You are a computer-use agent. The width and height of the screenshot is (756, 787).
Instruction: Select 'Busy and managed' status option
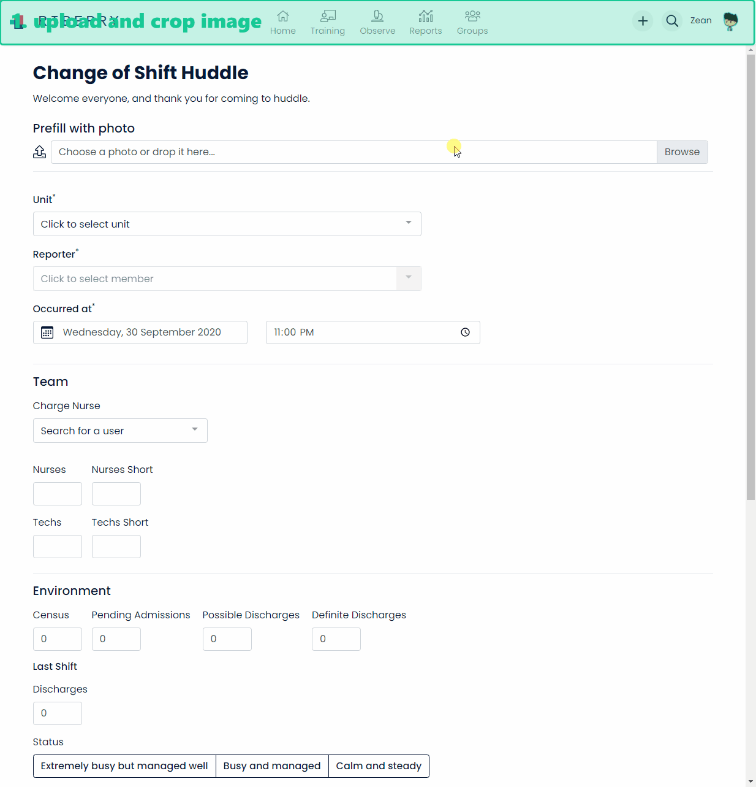coord(272,766)
